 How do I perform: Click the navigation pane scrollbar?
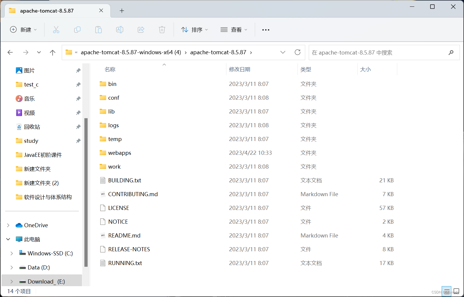86,192
